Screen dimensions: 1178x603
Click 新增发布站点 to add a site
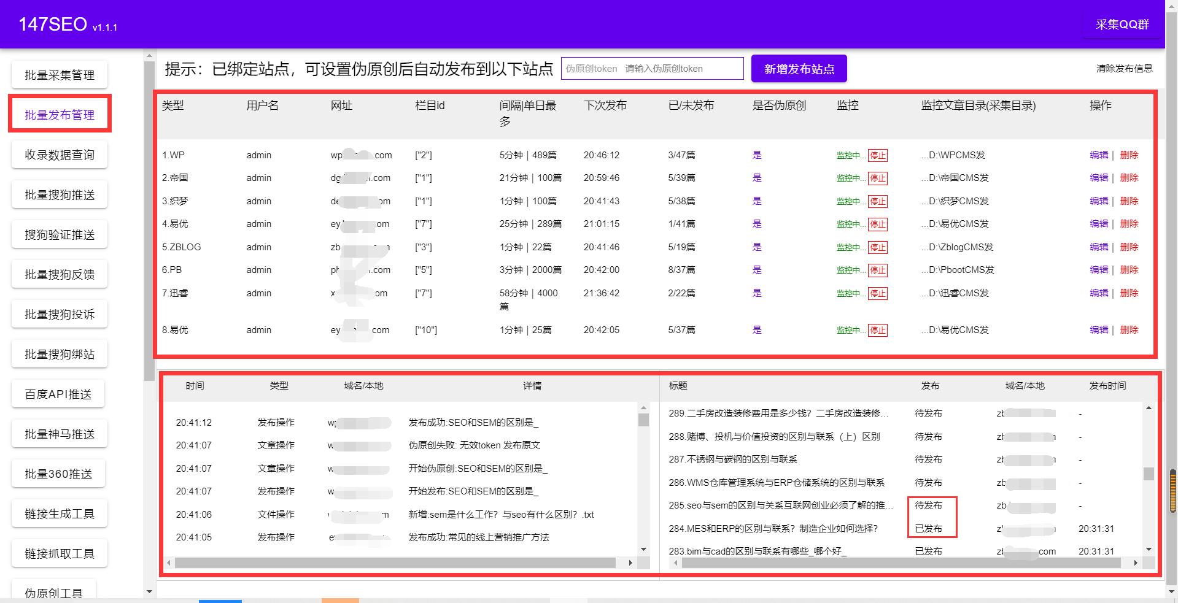[798, 68]
